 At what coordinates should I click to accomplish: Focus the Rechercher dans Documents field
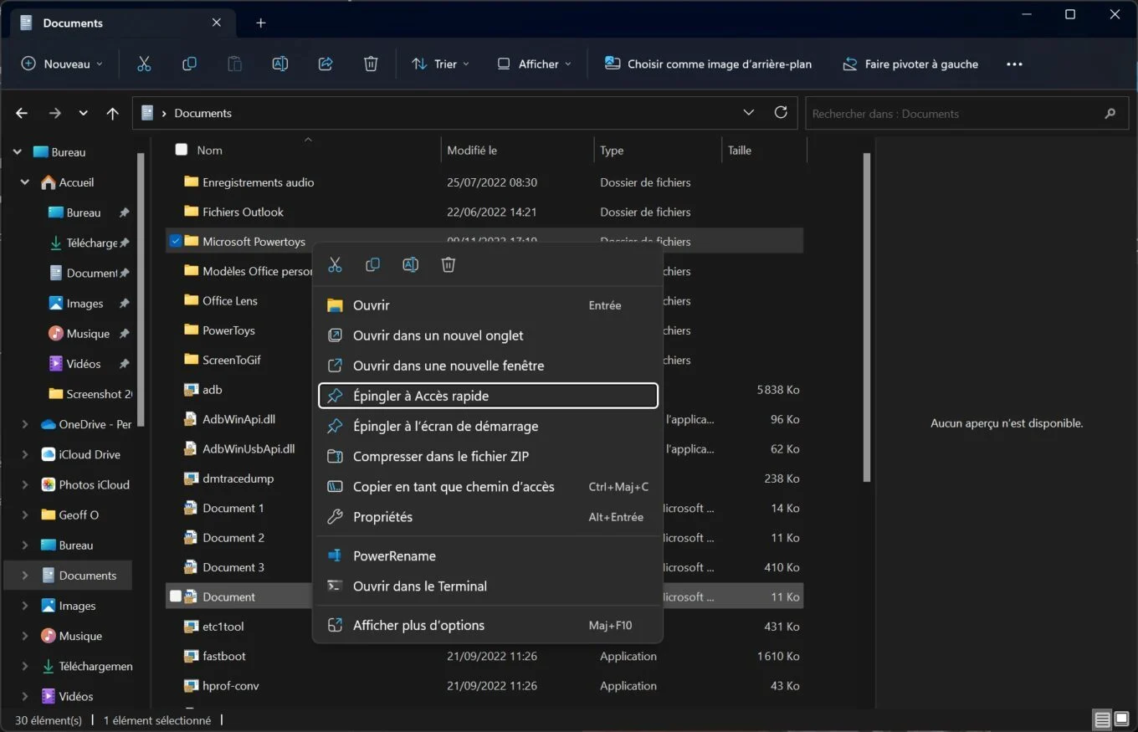click(954, 114)
